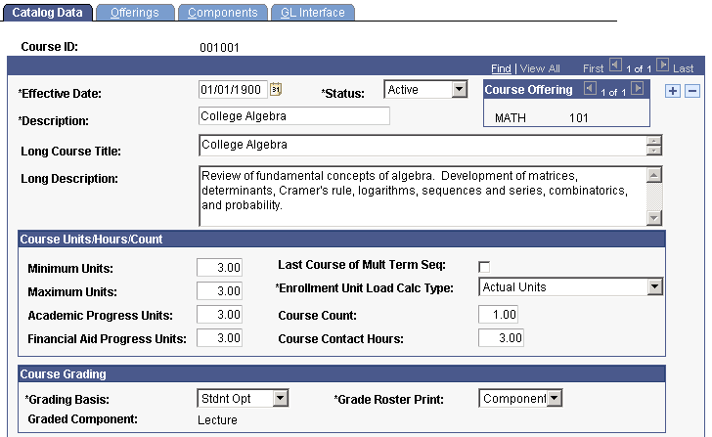The width and height of the screenshot is (712, 437).
Task: Click the Maximum Units field
Action: pos(219,291)
